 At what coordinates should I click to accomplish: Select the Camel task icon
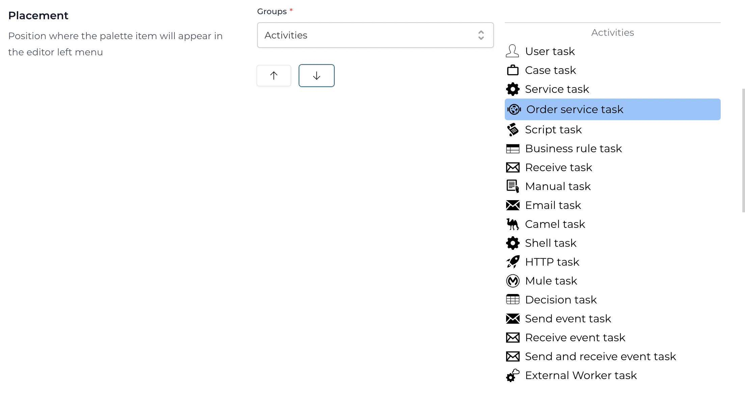pyautogui.click(x=513, y=224)
